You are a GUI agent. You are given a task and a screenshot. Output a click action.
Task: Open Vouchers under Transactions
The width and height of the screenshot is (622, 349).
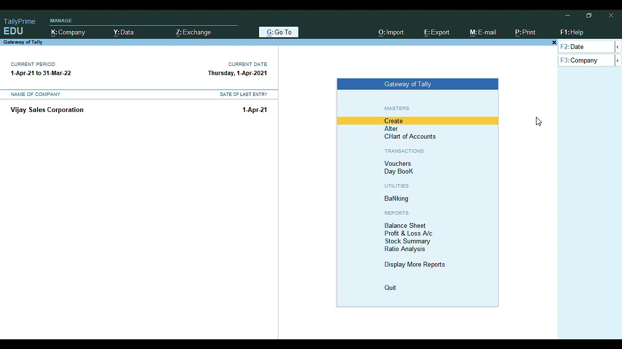point(397,164)
